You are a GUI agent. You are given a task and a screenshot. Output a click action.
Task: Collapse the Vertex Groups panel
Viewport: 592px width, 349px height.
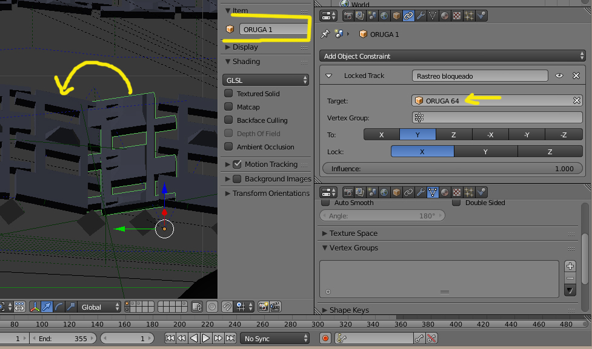(325, 247)
